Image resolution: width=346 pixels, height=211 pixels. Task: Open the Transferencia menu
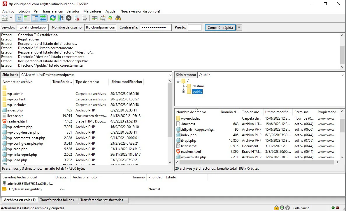(x=52, y=11)
